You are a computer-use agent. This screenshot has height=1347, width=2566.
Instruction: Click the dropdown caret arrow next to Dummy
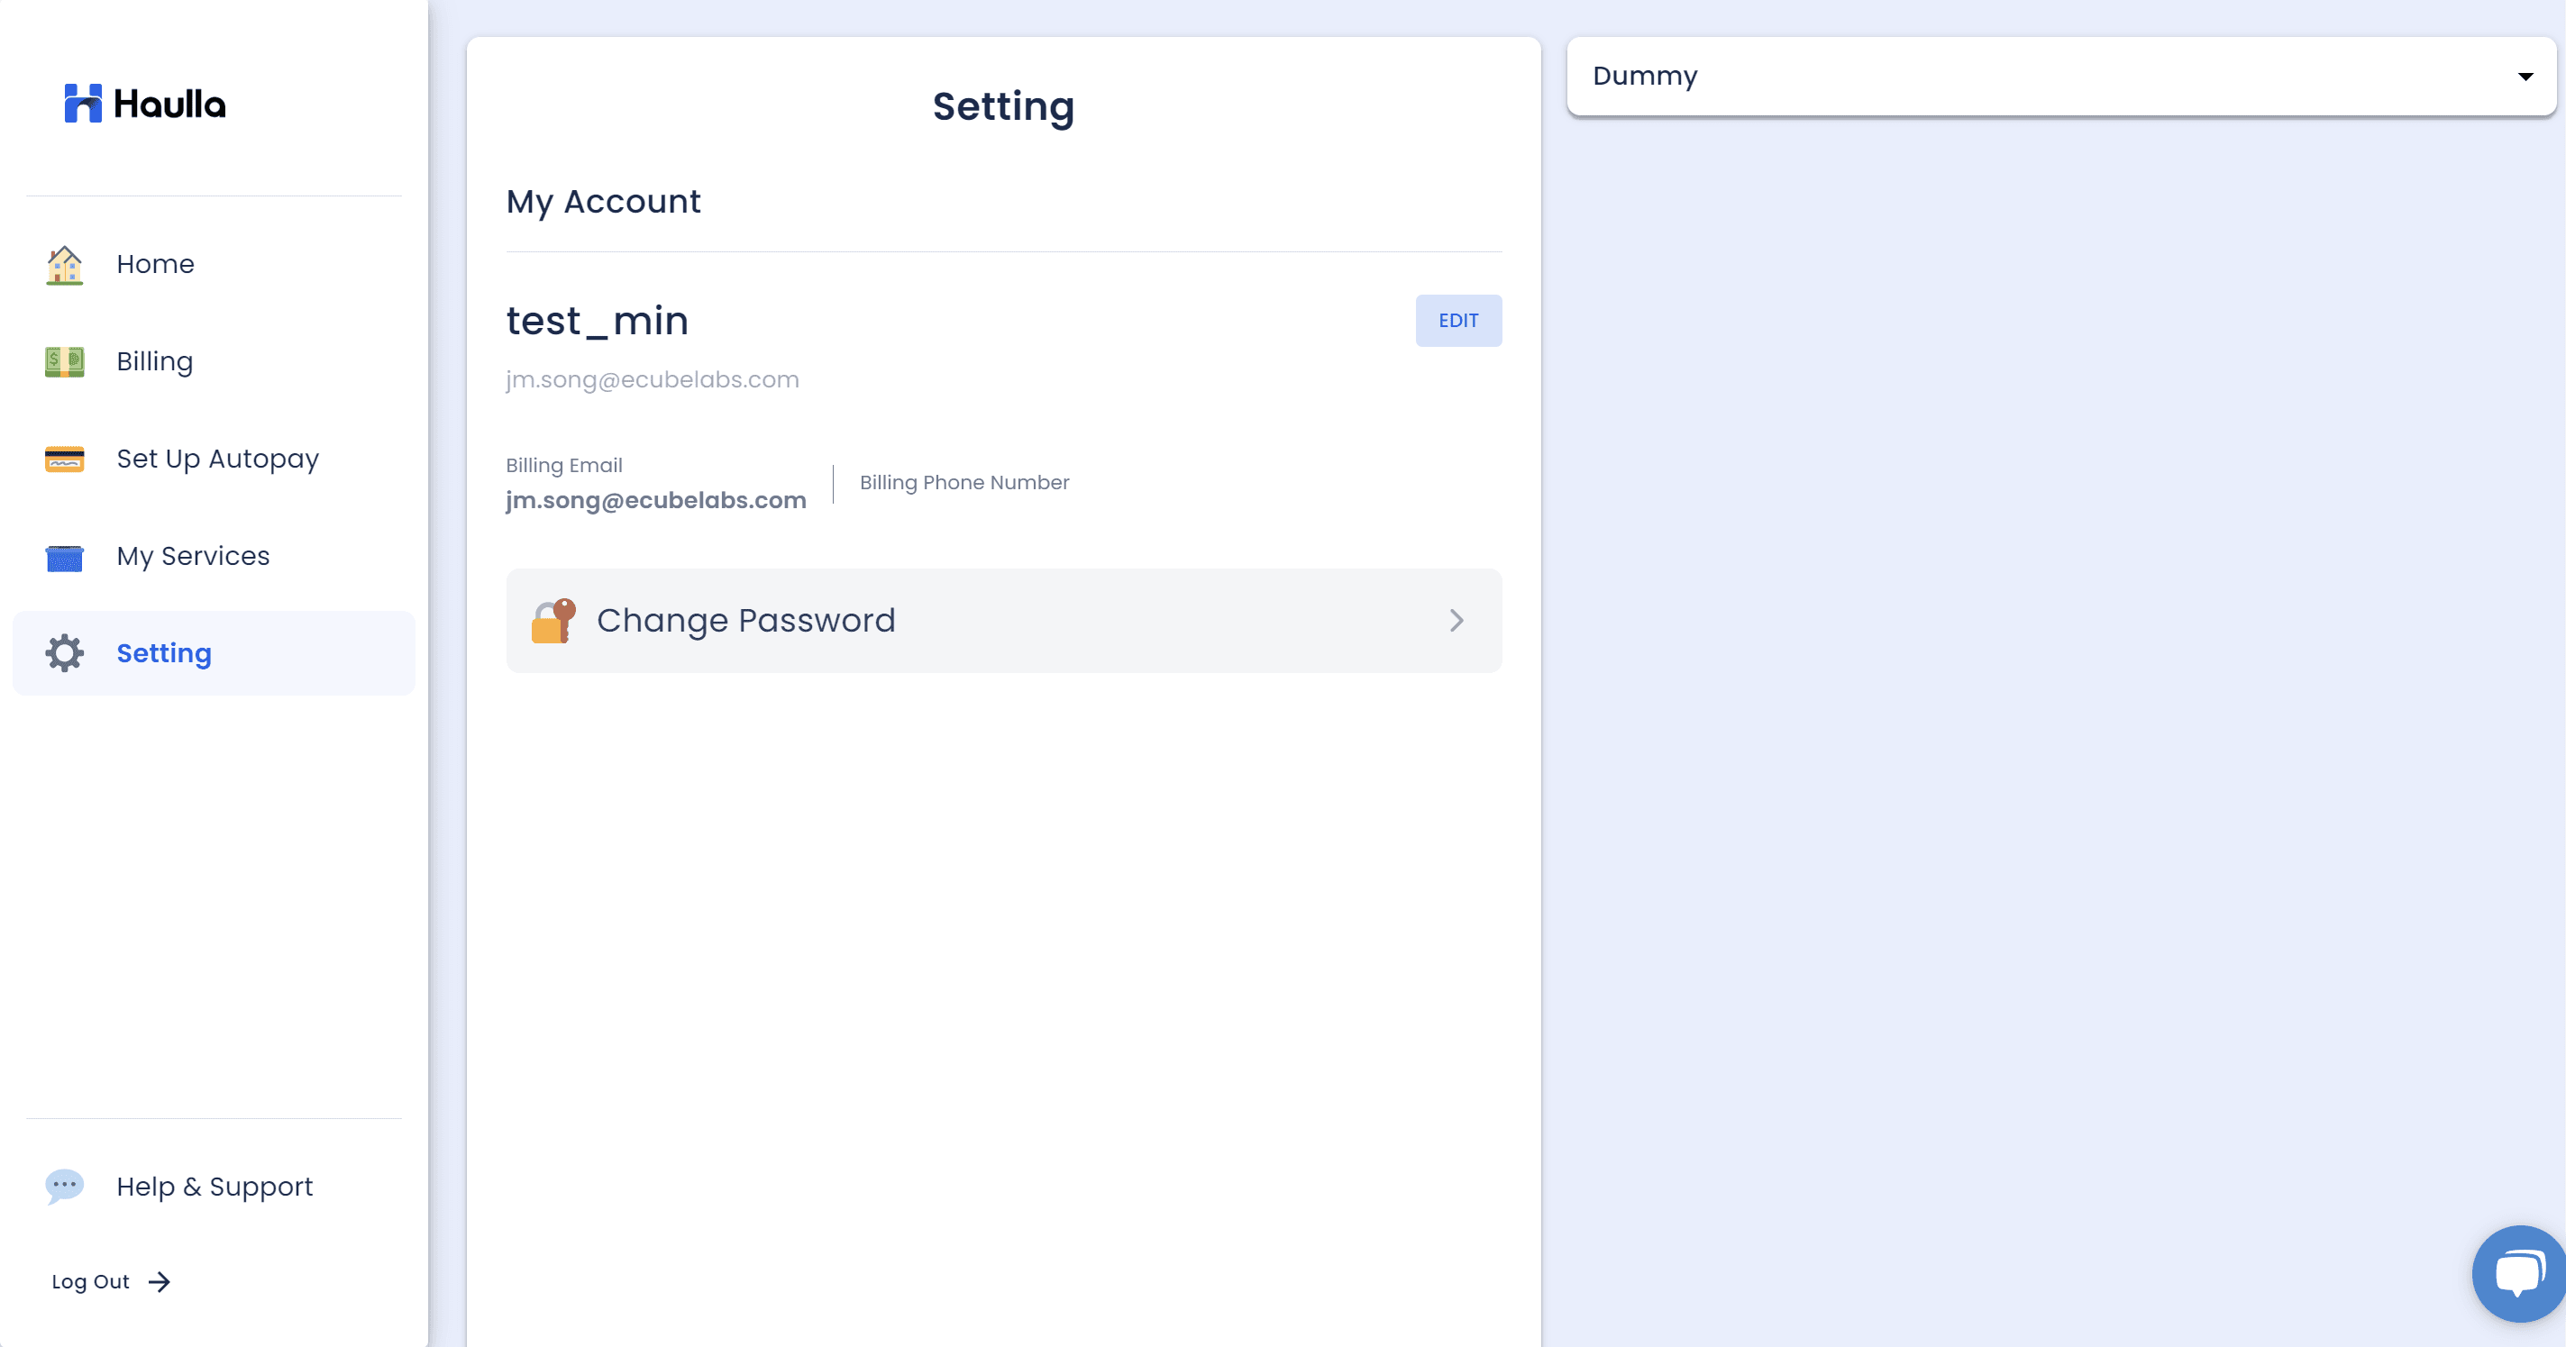(2525, 77)
